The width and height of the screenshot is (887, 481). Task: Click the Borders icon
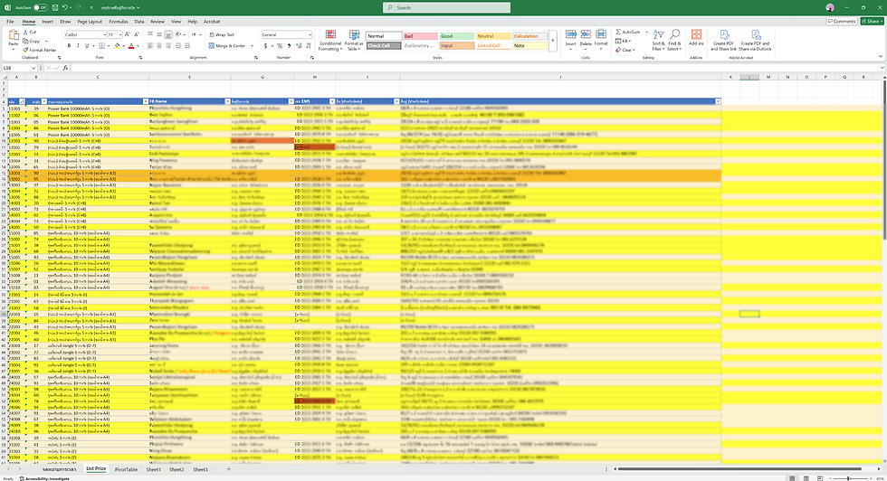pos(101,46)
